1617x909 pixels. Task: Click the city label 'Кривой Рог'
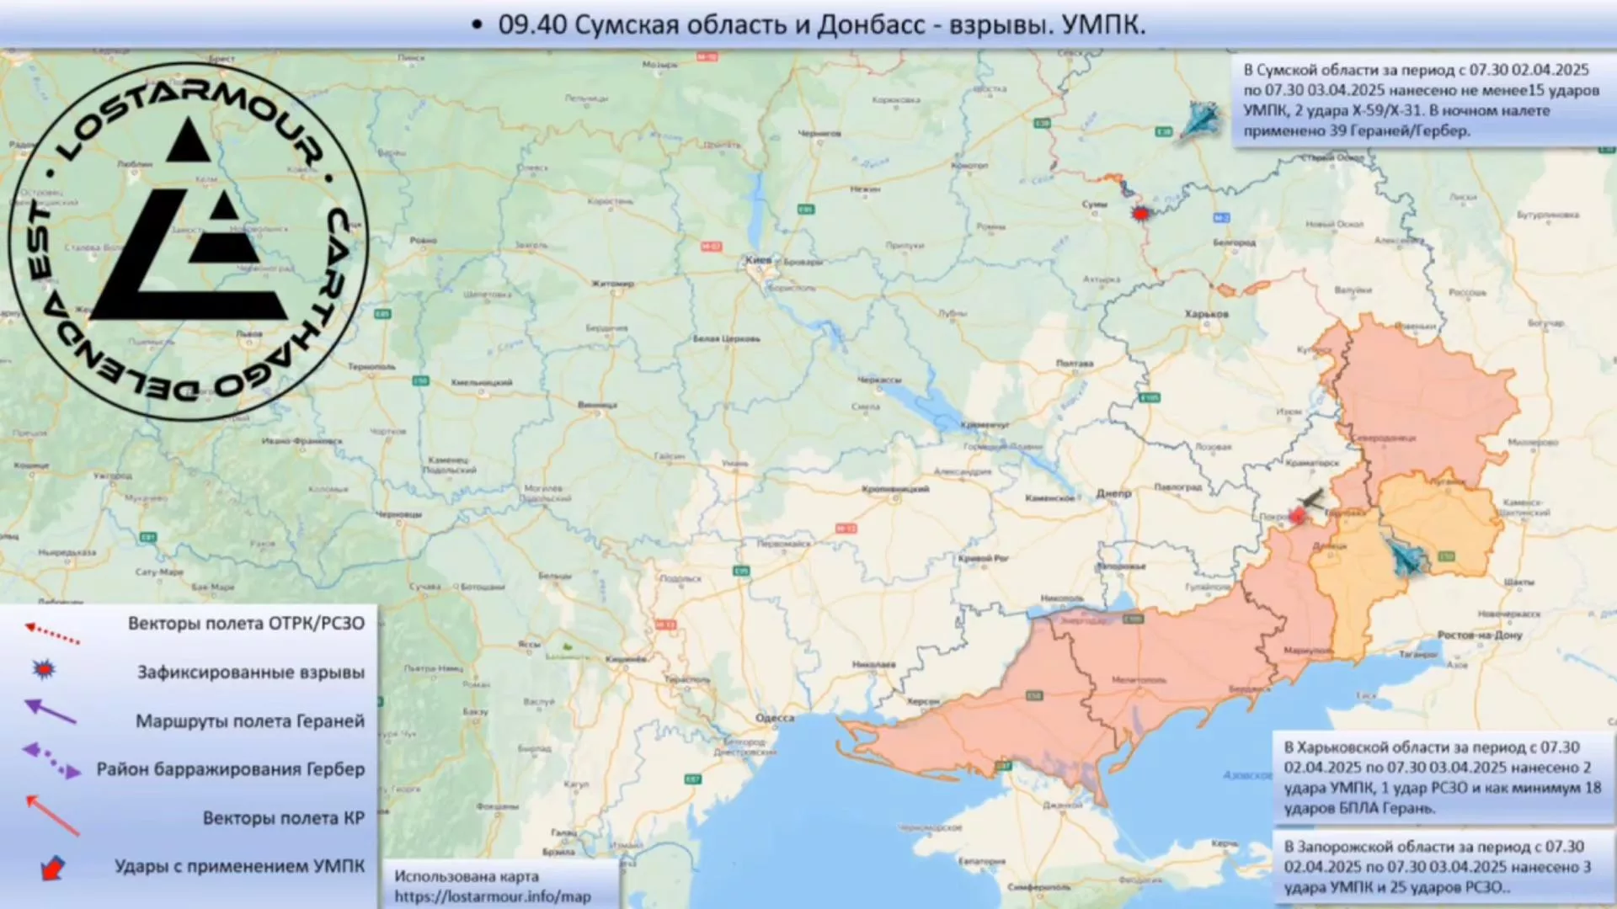tap(983, 559)
